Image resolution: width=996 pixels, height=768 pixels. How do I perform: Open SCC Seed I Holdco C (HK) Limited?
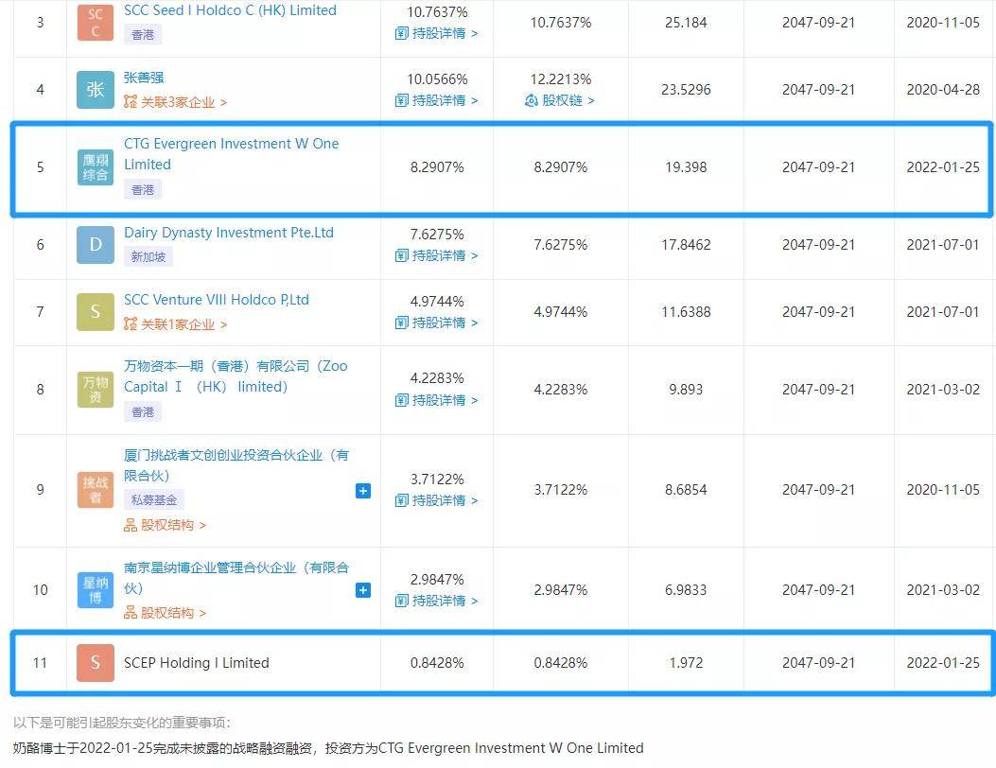229,9
